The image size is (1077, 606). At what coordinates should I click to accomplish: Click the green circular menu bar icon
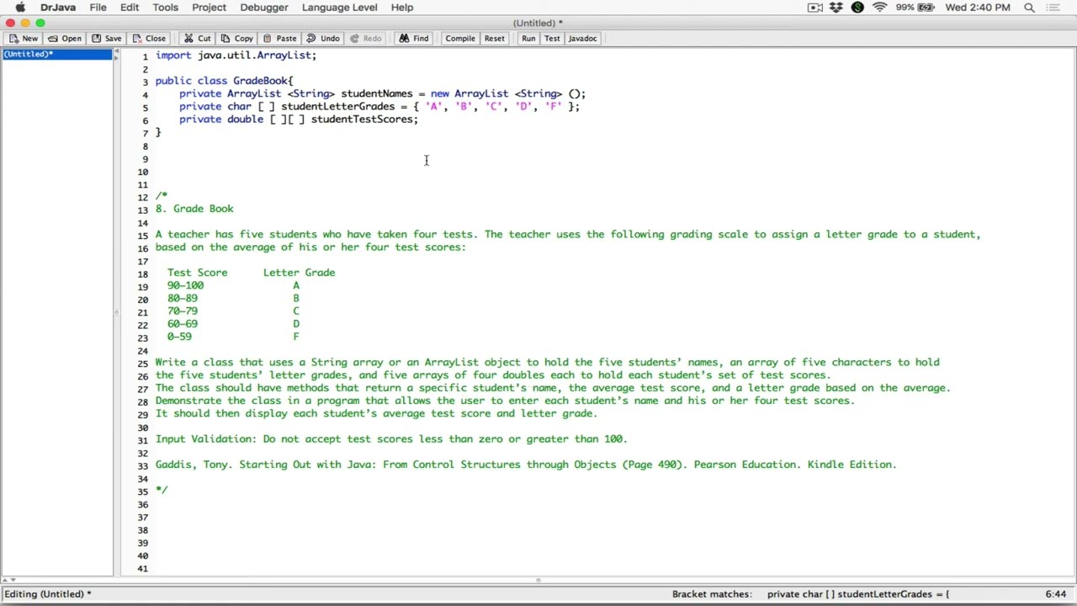tap(857, 8)
